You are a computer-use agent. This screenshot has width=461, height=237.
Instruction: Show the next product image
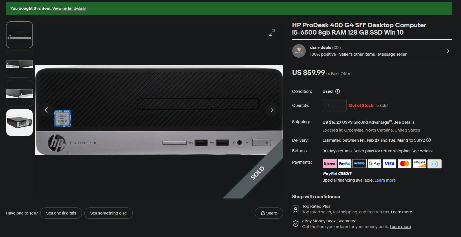(x=272, y=110)
